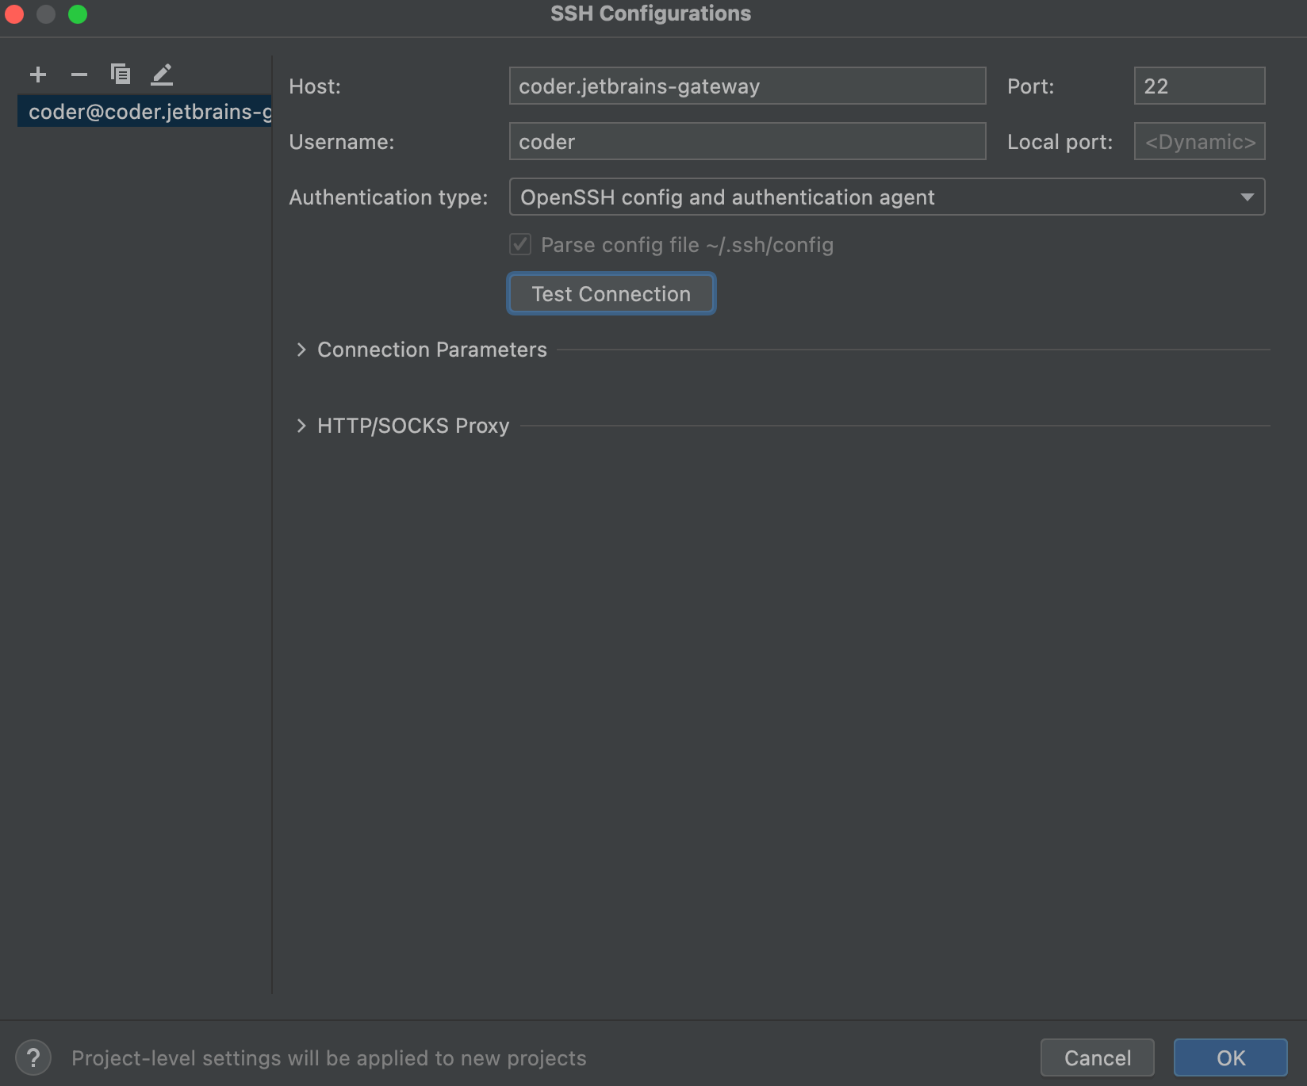Image resolution: width=1307 pixels, height=1086 pixels.
Task: Toggle Parse config file ~/.ssh/config checkbox
Action: point(520,245)
